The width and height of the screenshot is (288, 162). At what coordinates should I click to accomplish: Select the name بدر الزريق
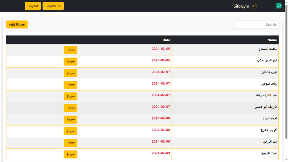[270, 141]
